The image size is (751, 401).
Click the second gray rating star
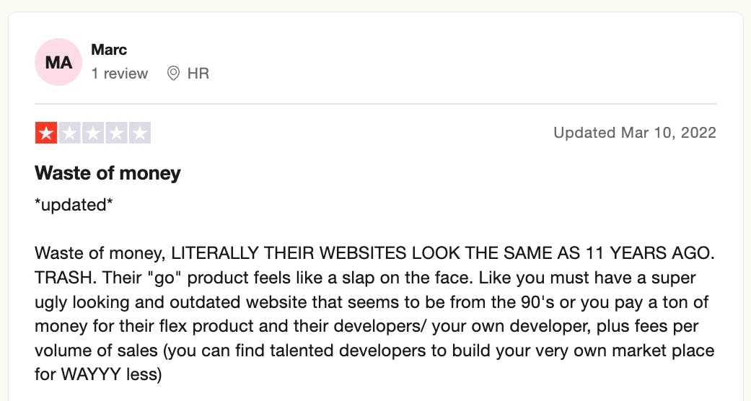pos(69,133)
